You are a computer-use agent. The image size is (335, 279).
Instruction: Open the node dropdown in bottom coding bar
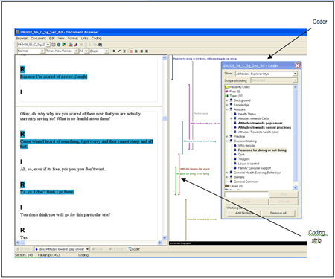pyautogui.click(x=87, y=249)
